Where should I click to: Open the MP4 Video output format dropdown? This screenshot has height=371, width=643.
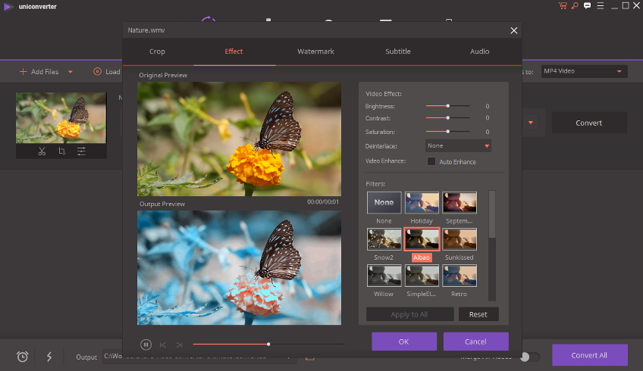(584, 71)
